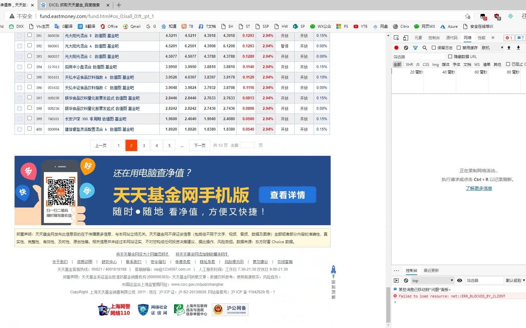Open the 了解更多信息 link in DevTools
Viewport: 526px width, 328px height.
[479, 188]
